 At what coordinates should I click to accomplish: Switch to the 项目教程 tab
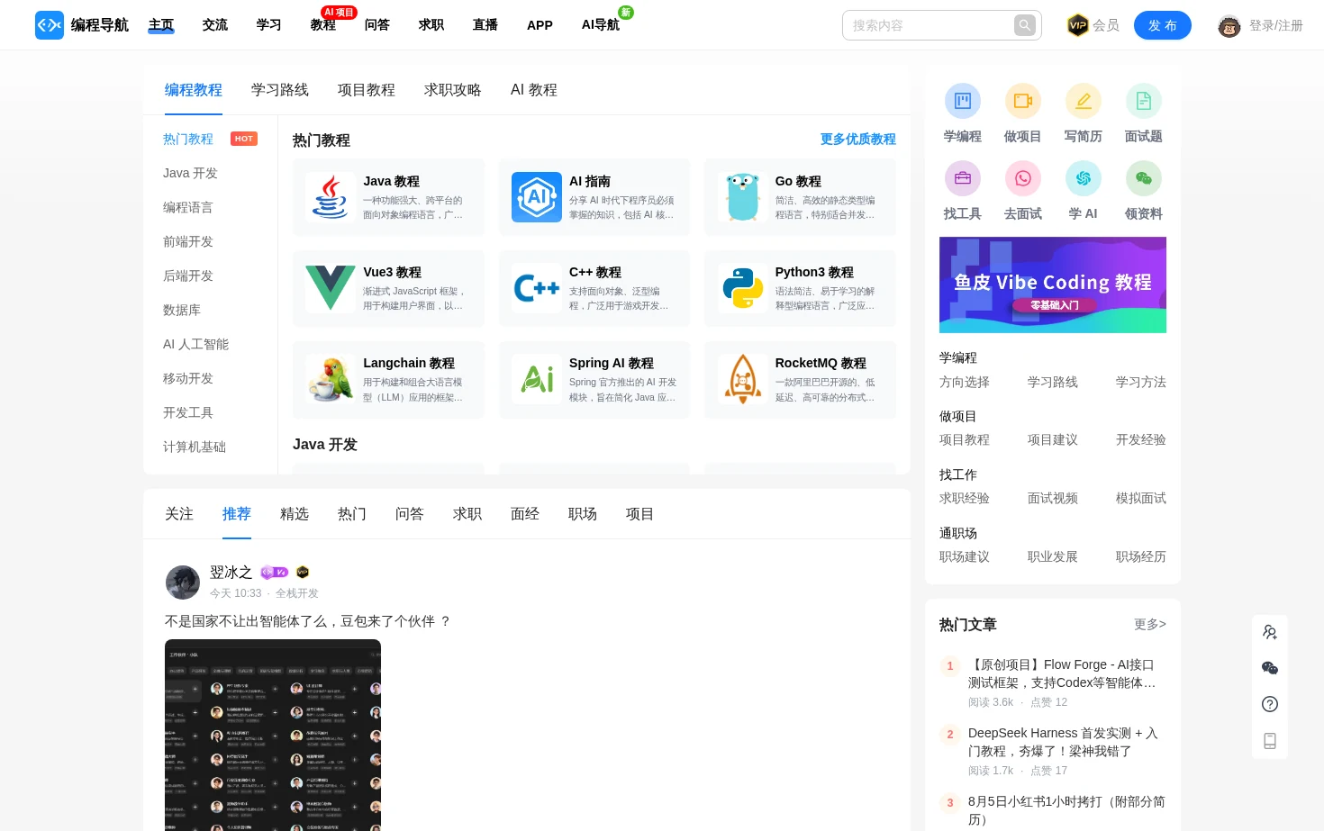367,90
